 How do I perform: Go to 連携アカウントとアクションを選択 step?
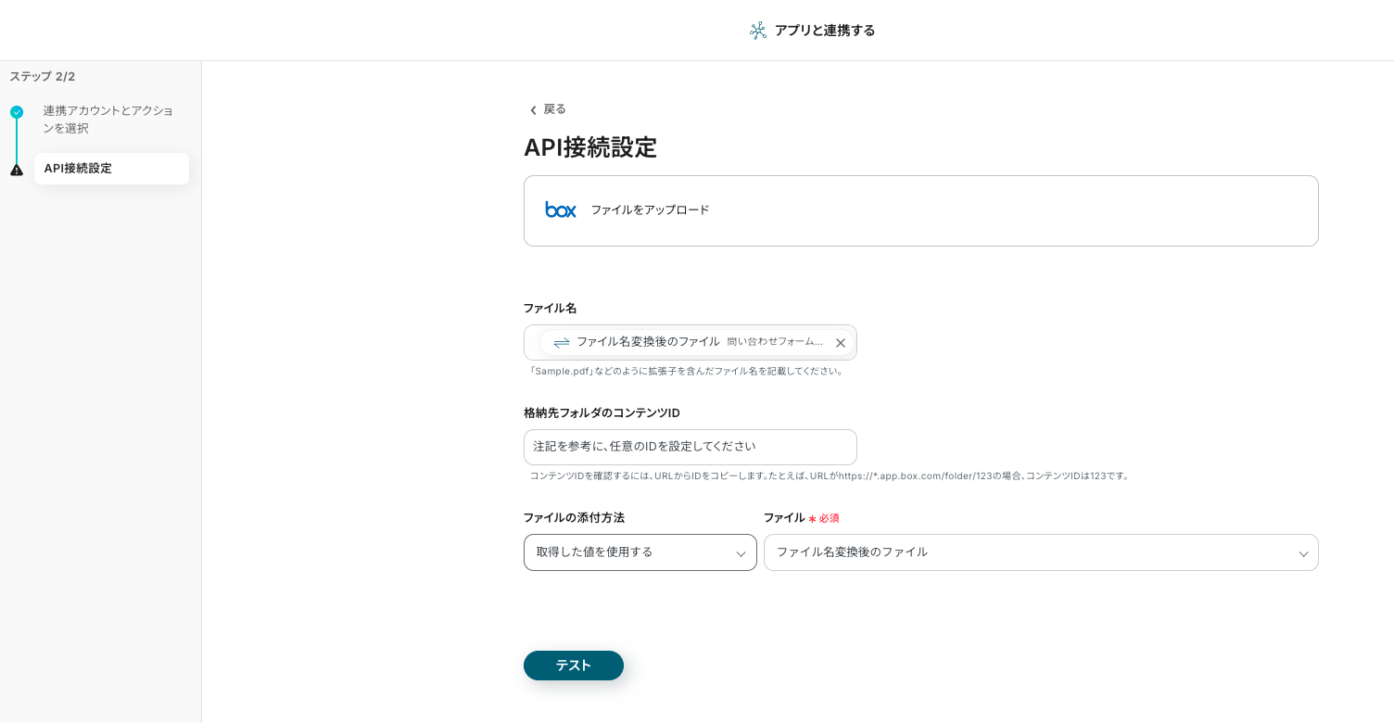pyautogui.click(x=108, y=120)
